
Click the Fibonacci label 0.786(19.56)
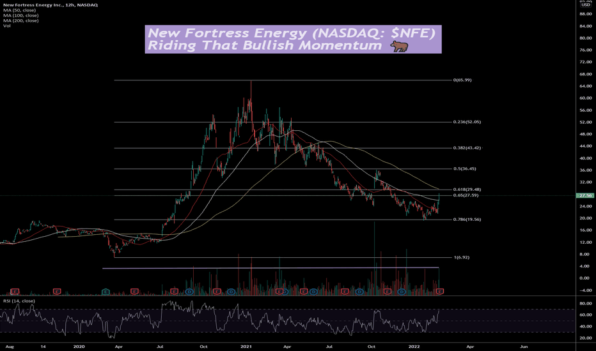tap(467, 220)
